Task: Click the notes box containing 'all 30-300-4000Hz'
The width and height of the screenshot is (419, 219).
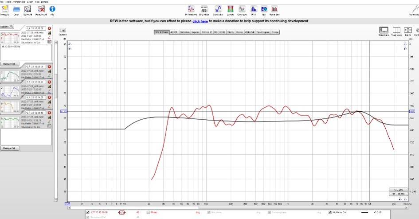Action: [26, 53]
